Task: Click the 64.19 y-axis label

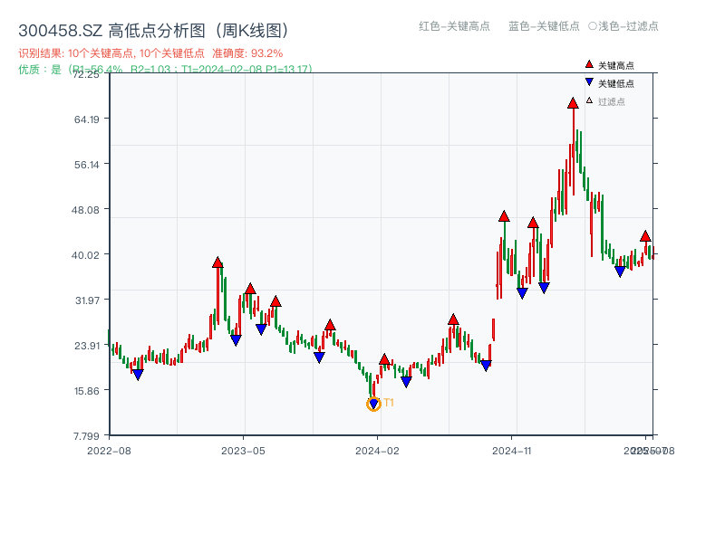Action: [x=87, y=119]
